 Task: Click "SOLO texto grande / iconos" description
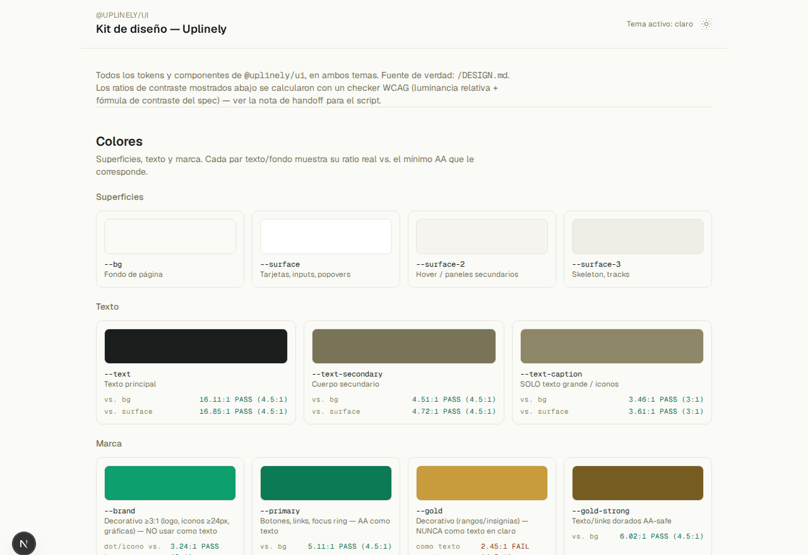click(569, 384)
